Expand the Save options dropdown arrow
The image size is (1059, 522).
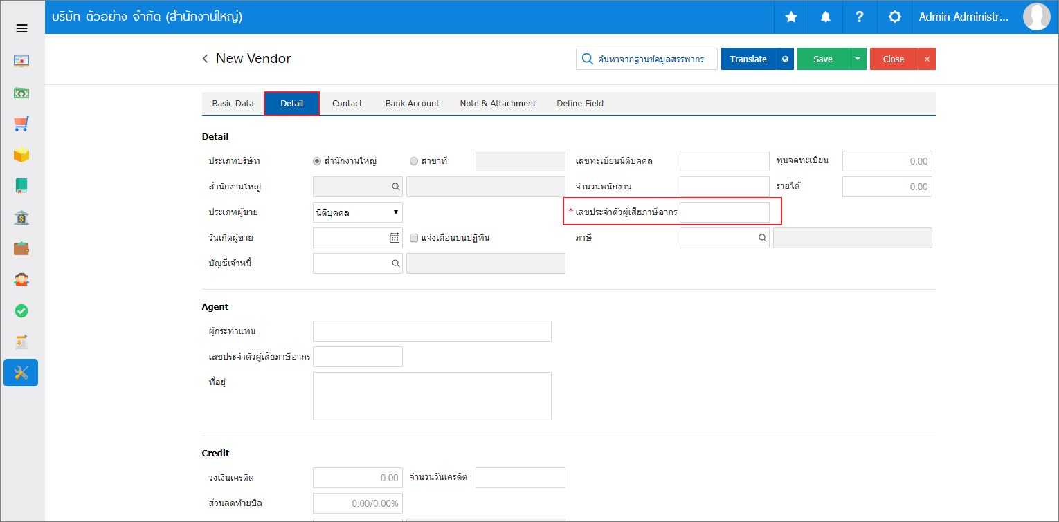coord(858,59)
